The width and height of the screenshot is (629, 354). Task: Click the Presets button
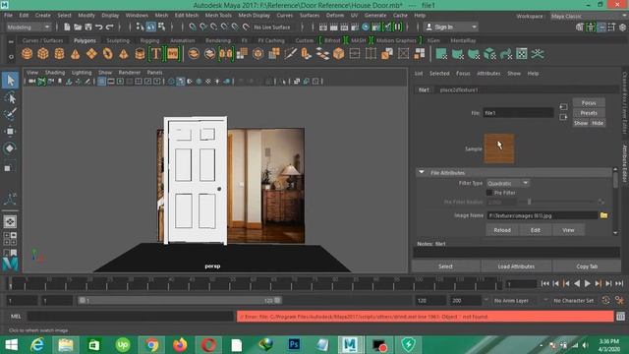coord(589,113)
